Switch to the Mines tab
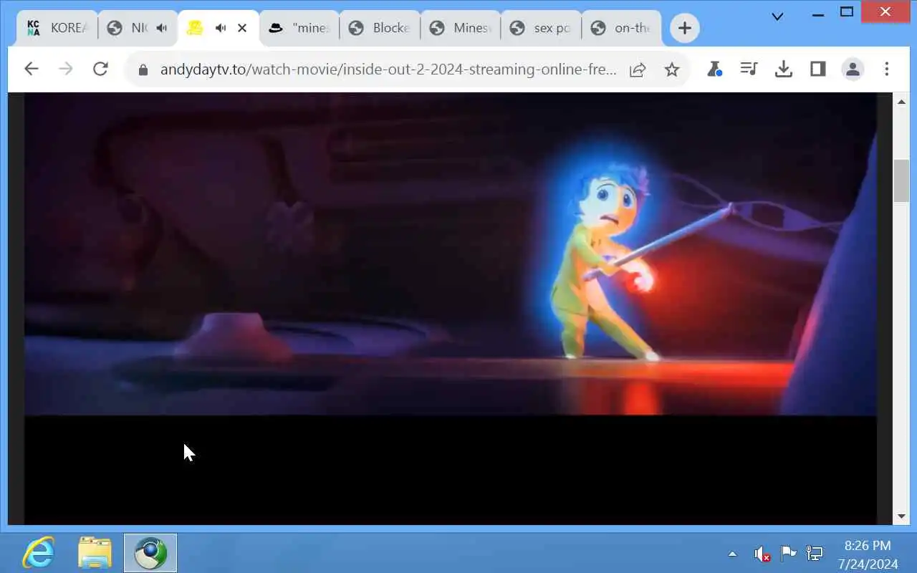917x573 pixels. coord(460,28)
